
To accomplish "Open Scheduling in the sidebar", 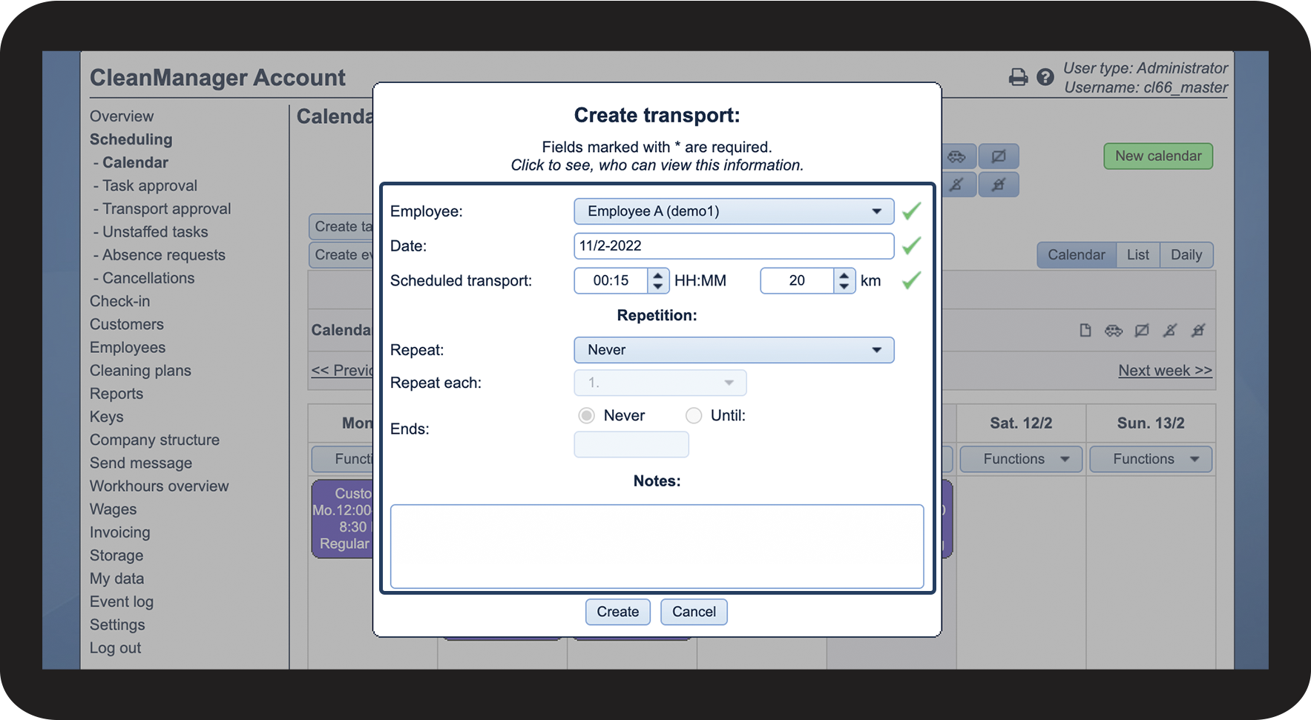I will 131,139.
